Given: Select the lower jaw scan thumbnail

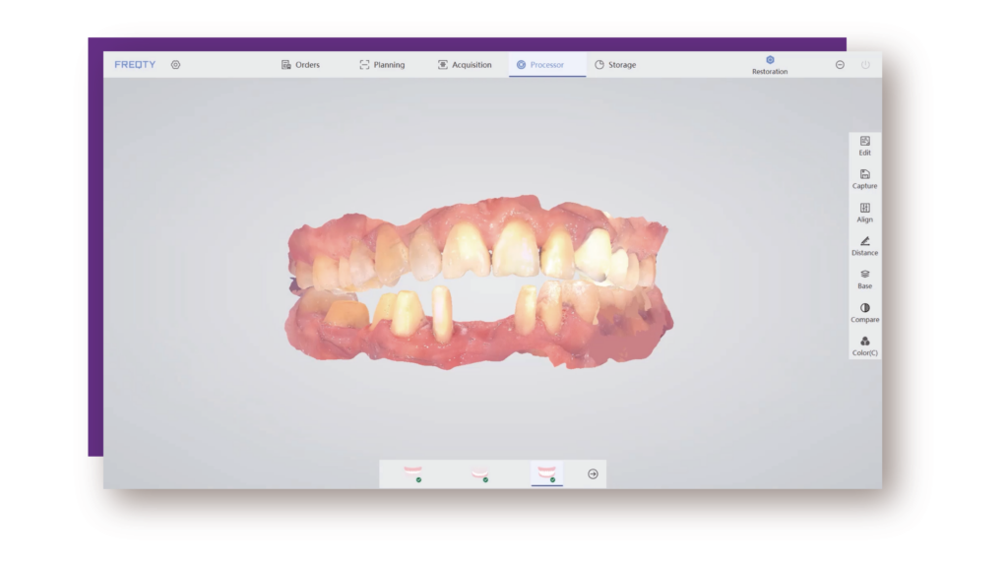Looking at the screenshot, I should coord(480,474).
